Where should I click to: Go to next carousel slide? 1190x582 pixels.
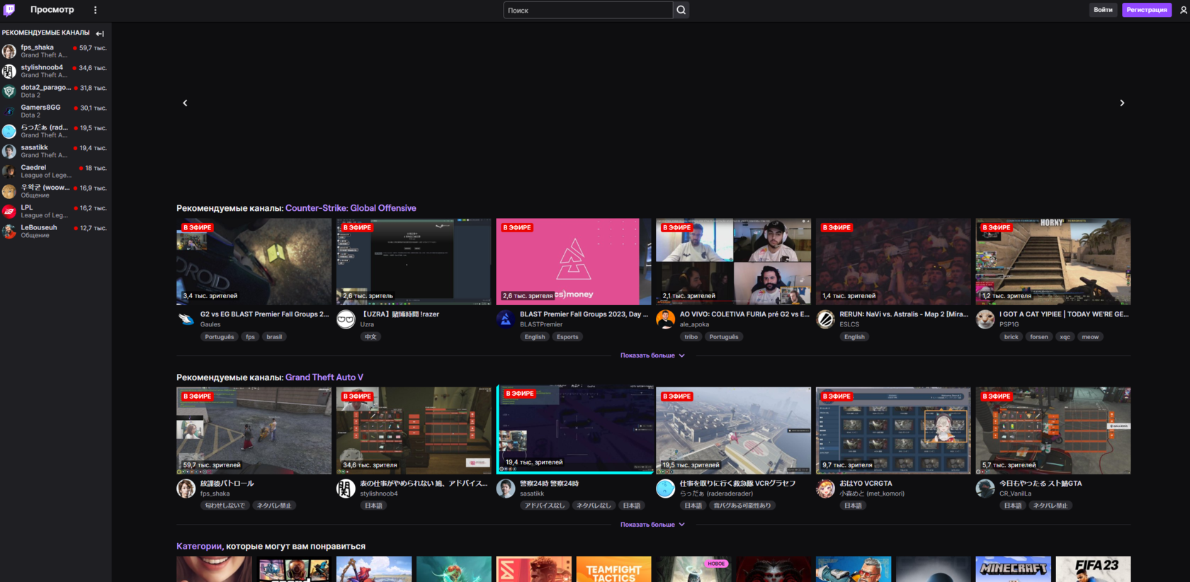point(1122,103)
